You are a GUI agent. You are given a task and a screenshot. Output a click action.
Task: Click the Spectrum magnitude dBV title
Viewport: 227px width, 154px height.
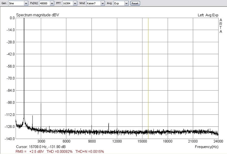[x=37, y=15]
